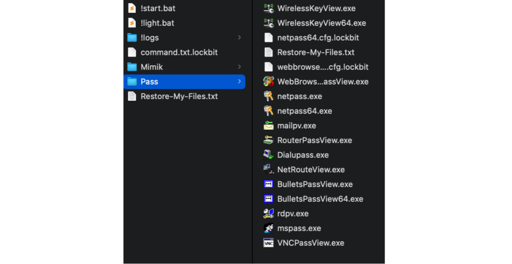Select the file name rdpv.exe
512x264 pixels.
[x=293, y=214]
